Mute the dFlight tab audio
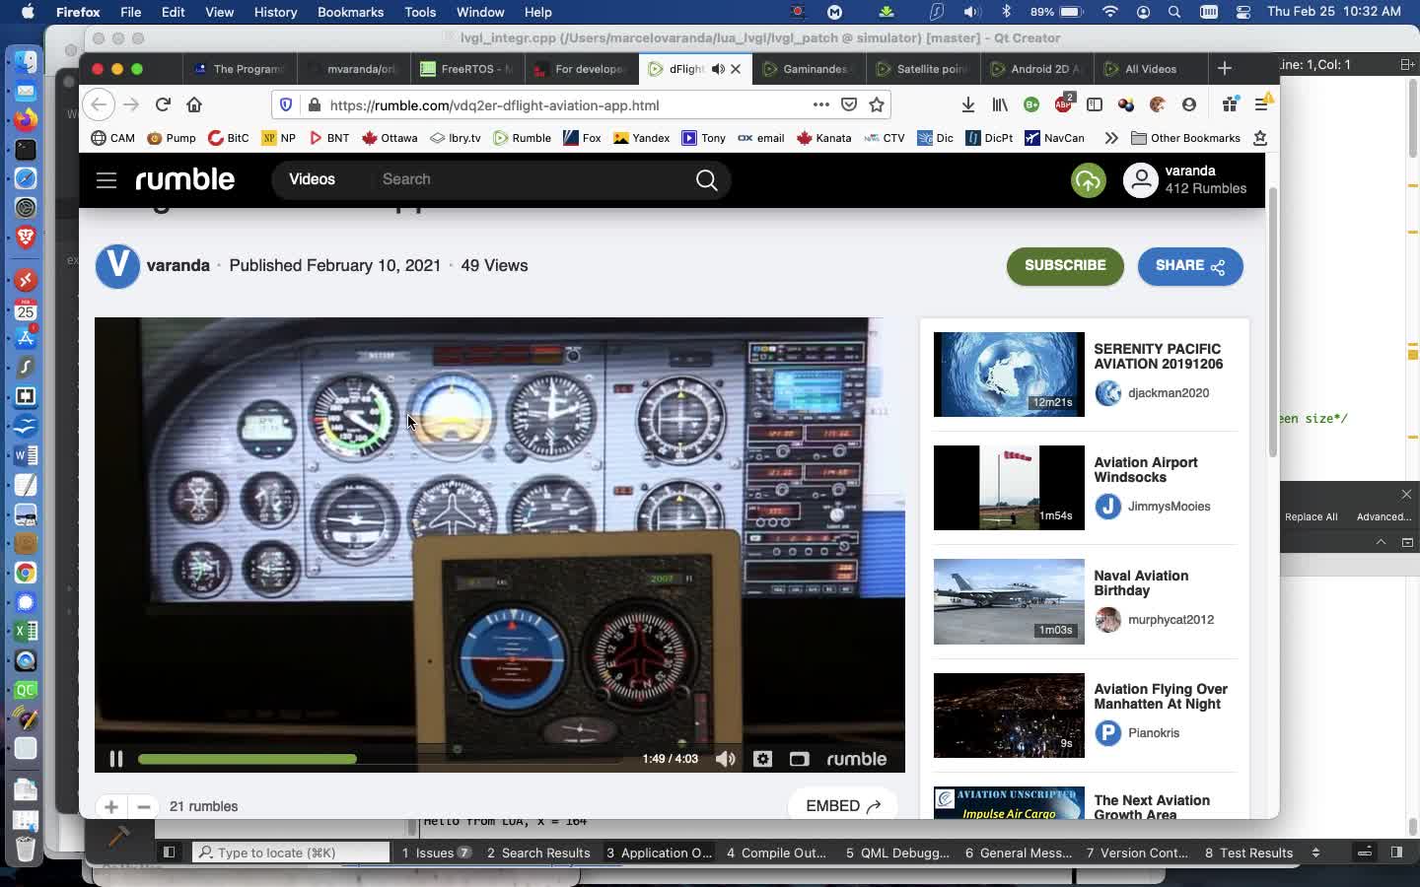This screenshot has width=1420, height=887. [718, 69]
